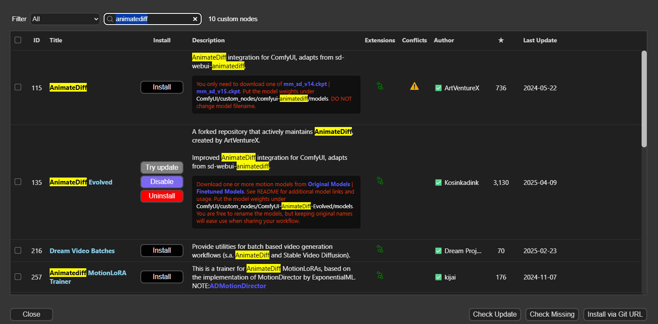This screenshot has height=324, width=658.
Task: Install Animatediff MotionLoRA Trainer node
Action: pyautogui.click(x=162, y=277)
